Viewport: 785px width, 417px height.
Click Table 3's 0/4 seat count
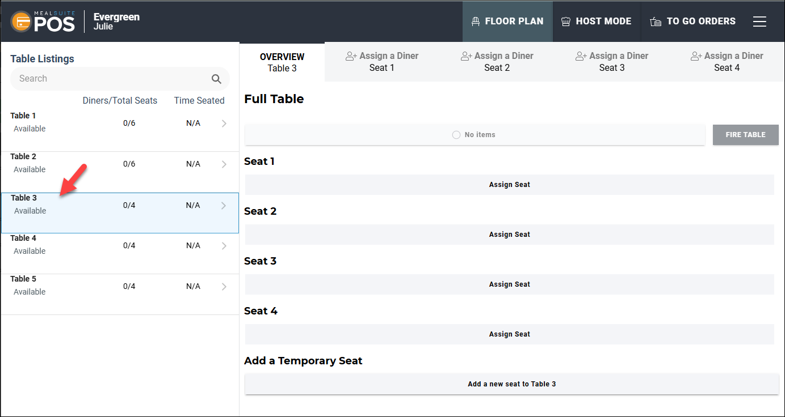point(129,206)
